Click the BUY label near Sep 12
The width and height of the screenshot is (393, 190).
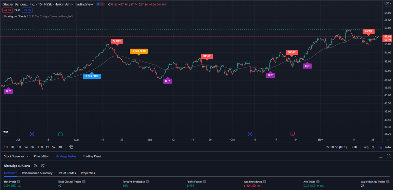[167, 81]
